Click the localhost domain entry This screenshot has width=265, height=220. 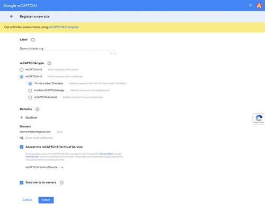31,117
